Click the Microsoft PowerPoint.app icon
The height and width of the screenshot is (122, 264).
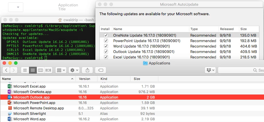coord(10,103)
